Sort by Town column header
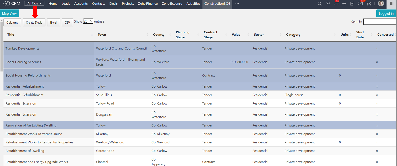The image size is (397, 166). (x=122, y=35)
